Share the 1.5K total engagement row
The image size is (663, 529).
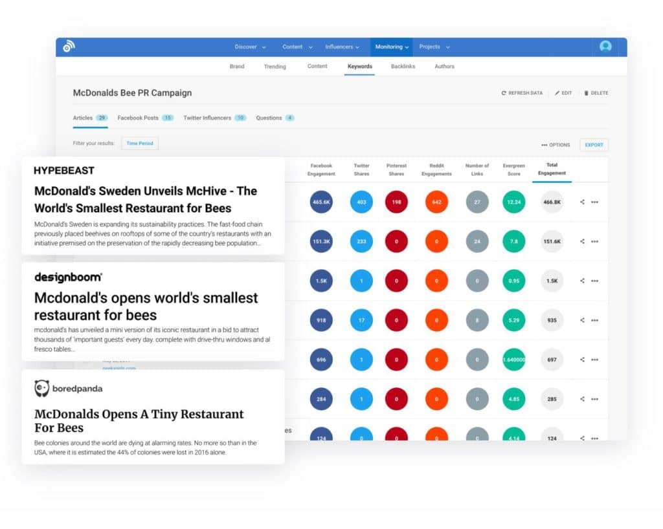point(582,281)
